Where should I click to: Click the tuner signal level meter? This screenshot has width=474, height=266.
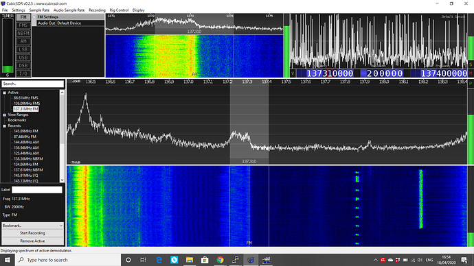pyautogui.click(x=8, y=45)
